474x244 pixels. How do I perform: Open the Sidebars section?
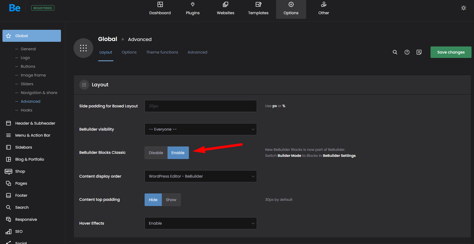pyautogui.click(x=24, y=147)
